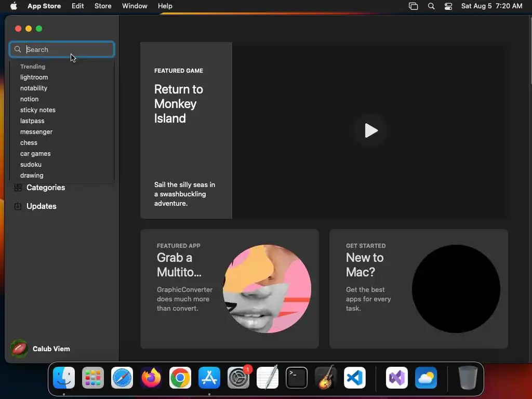Select trending search 'messenger'
This screenshot has height=399, width=532.
coord(36,131)
